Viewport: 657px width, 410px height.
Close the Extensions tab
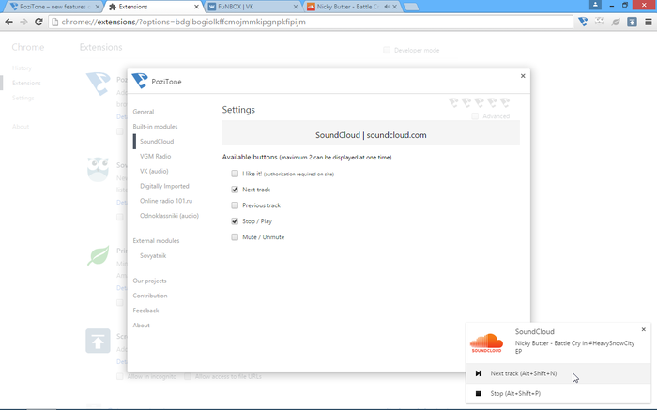tap(196, 7)
